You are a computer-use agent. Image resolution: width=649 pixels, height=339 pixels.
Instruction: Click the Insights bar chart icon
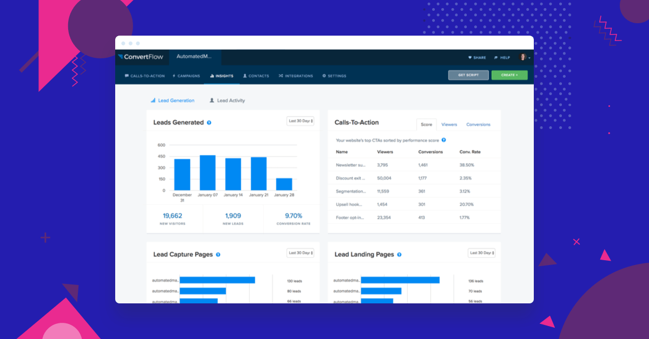click(x=213, y=76)
